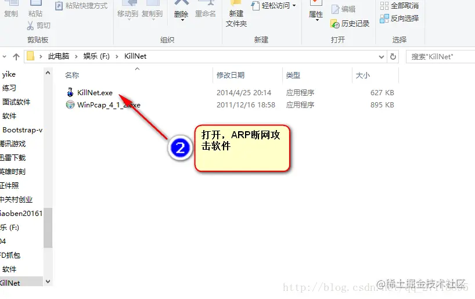This screenshot has width=475, height=299.
Task: Select 练习 in the navigation pane
Action: click(9, 88)
